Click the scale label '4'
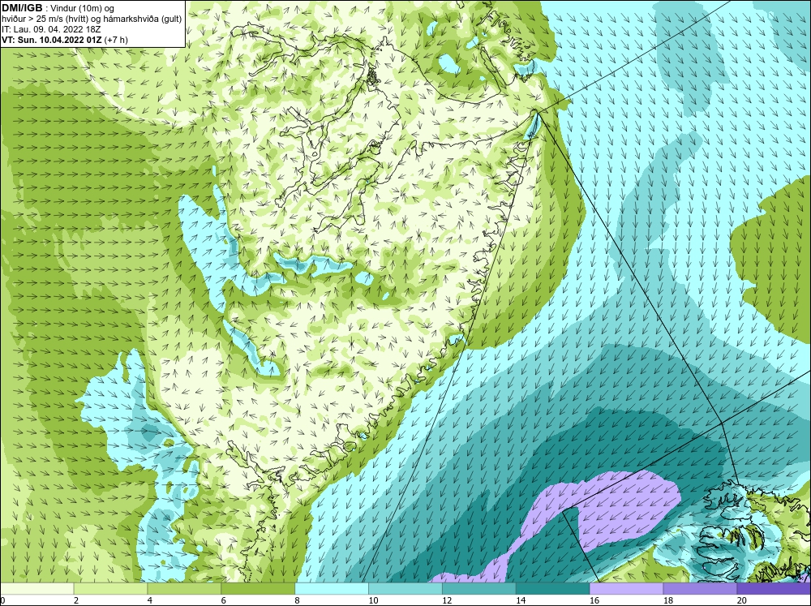Image resolution: width=811 pixels, height=606 pixels. (149, 600)
